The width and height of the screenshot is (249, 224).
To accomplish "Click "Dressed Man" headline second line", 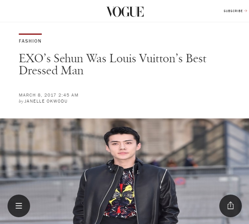I will click(51, 71).
